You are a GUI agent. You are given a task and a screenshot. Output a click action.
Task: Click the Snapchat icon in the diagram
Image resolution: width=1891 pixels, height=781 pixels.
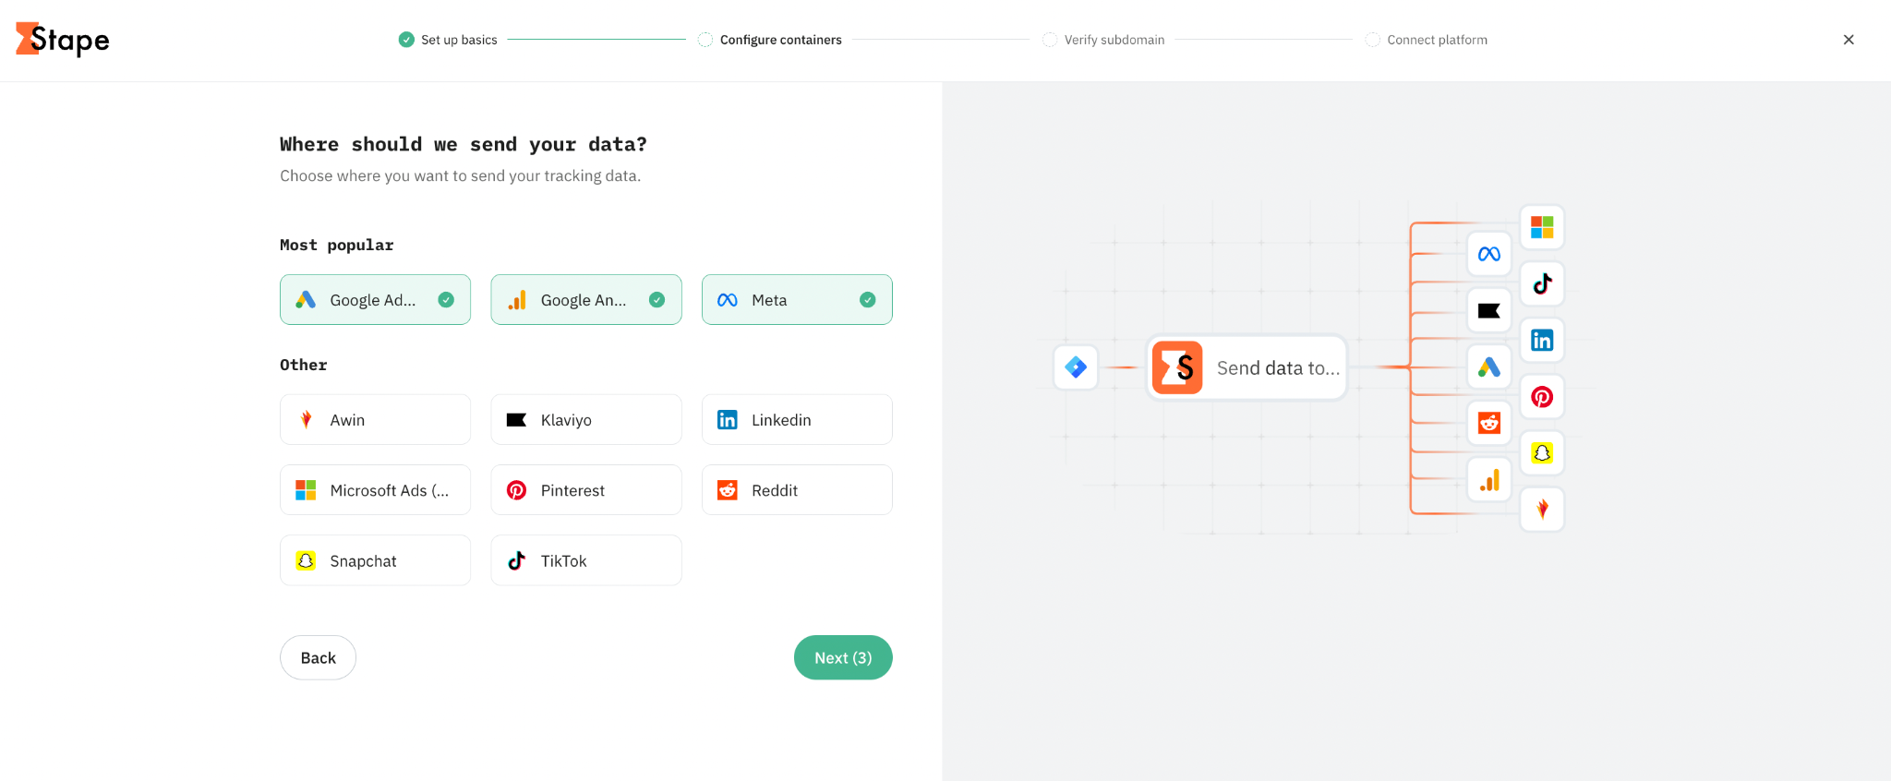[x=1542, y=453]
